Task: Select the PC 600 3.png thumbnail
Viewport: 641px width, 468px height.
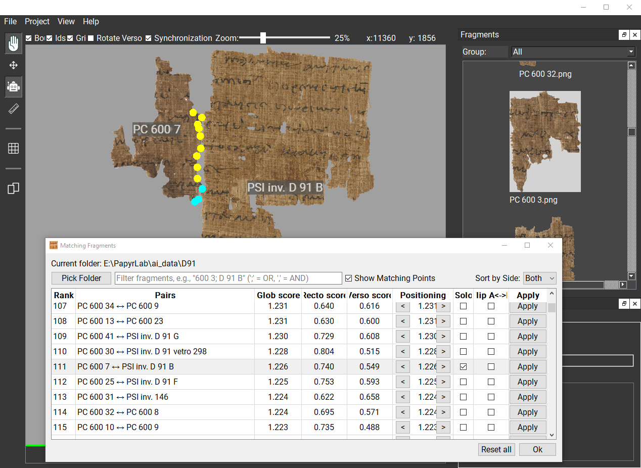Action: click(545, 142)
